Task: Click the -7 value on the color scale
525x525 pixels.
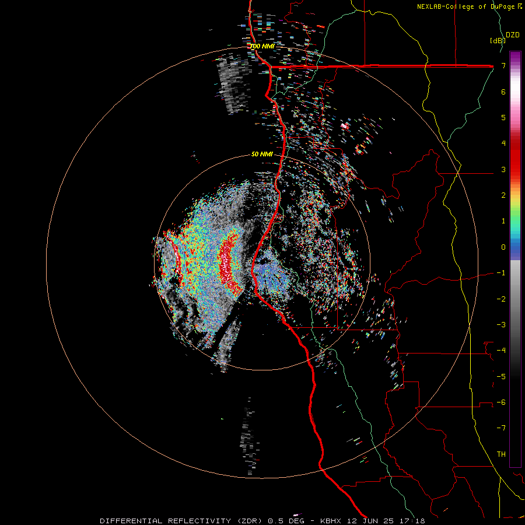Action: [x=501, y=428]
